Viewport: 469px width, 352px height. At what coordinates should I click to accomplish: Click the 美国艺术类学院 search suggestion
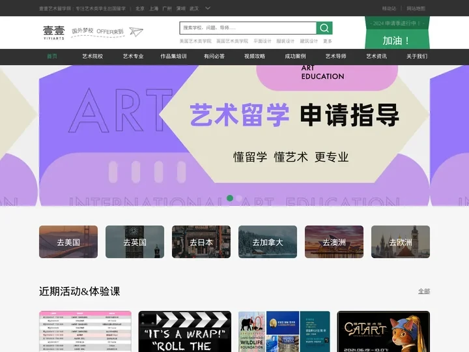tap(195, 41)
